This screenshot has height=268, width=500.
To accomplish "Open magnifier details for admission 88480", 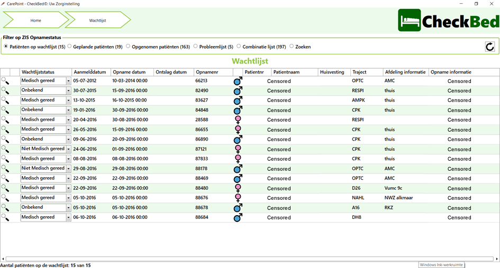I will tap(5, 188).
